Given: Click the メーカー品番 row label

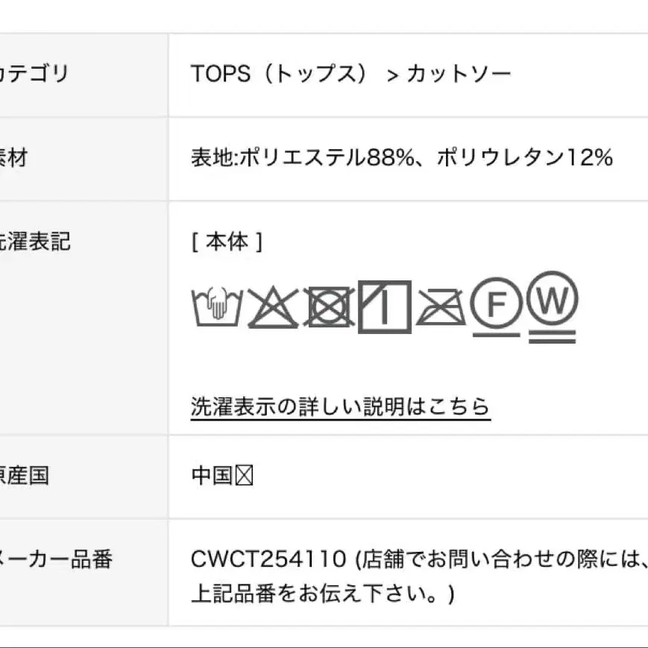Looking at the screenshot, I should [55, 559].
